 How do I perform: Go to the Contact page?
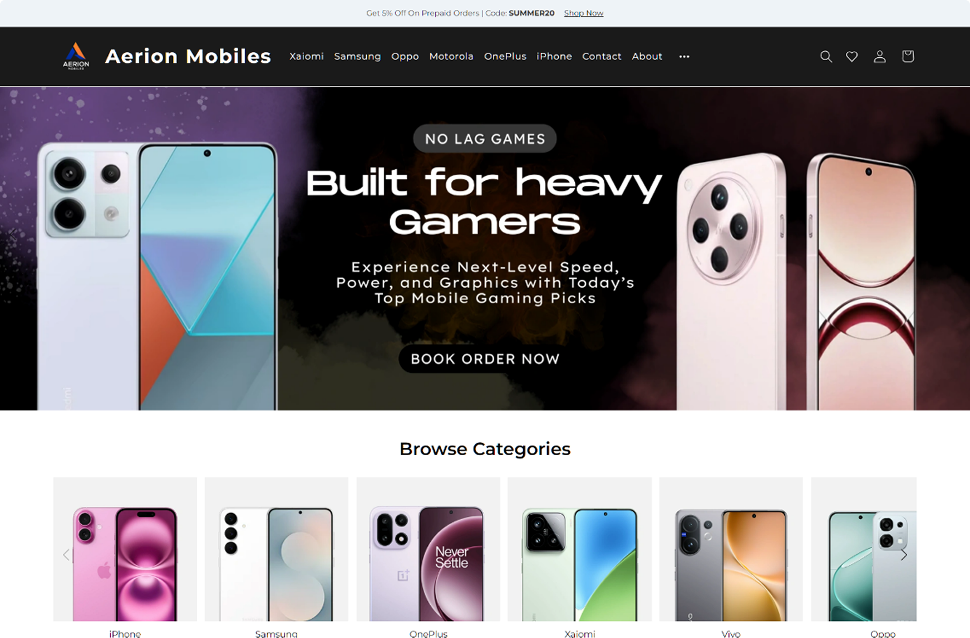click(x=602, y=56)
